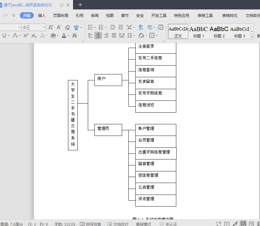Screen dimensions: 260x226
Task: Increase font size with A+ icon
Action: (51, 27)
